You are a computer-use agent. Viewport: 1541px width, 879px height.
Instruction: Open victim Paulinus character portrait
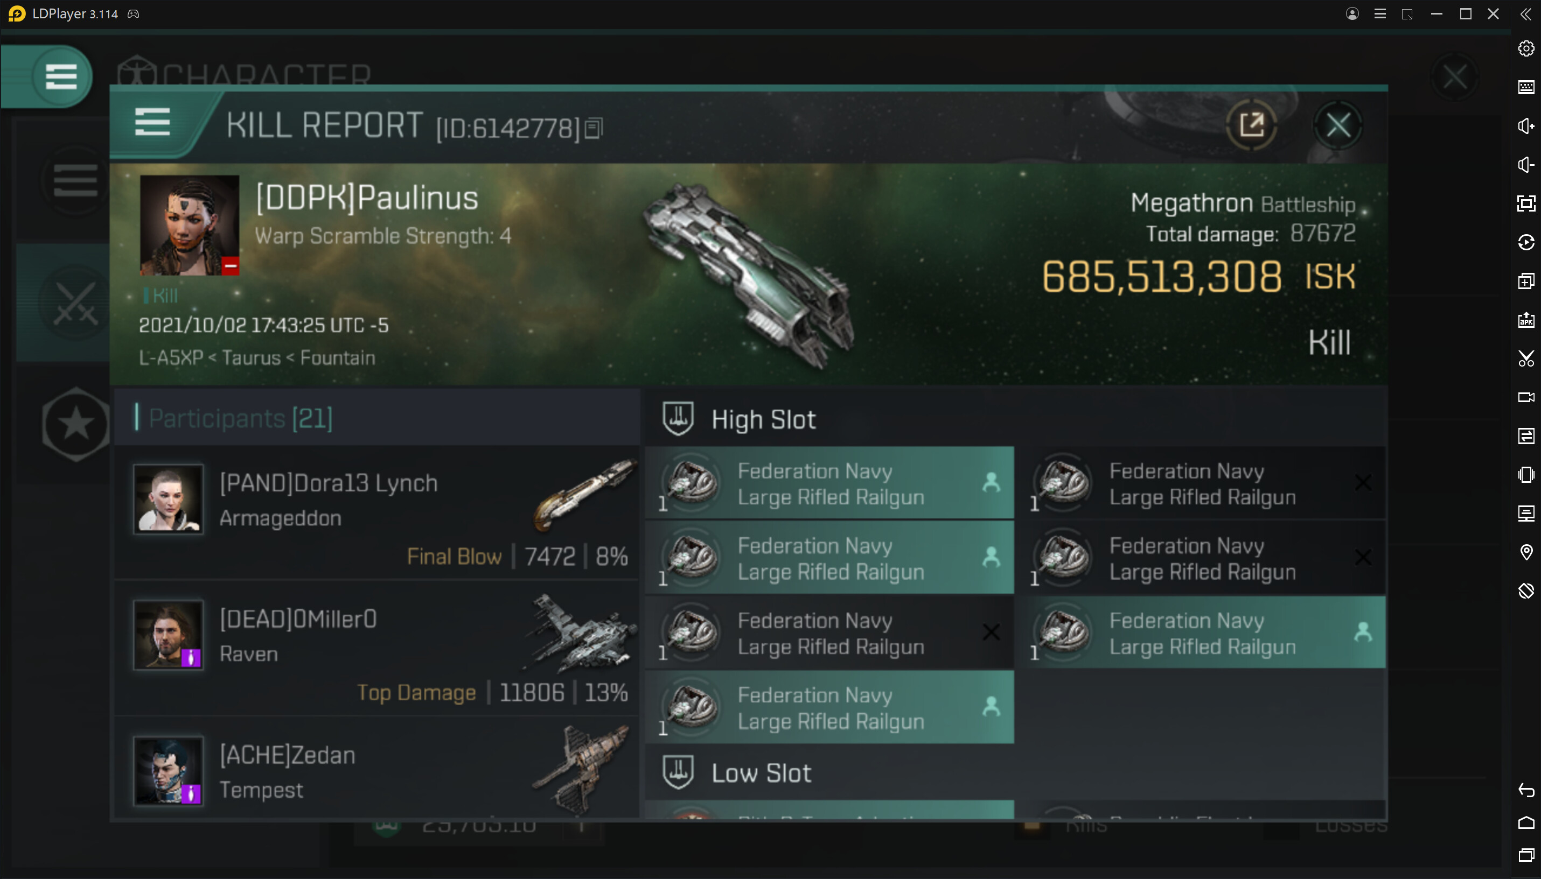click(x=189, y=224)
